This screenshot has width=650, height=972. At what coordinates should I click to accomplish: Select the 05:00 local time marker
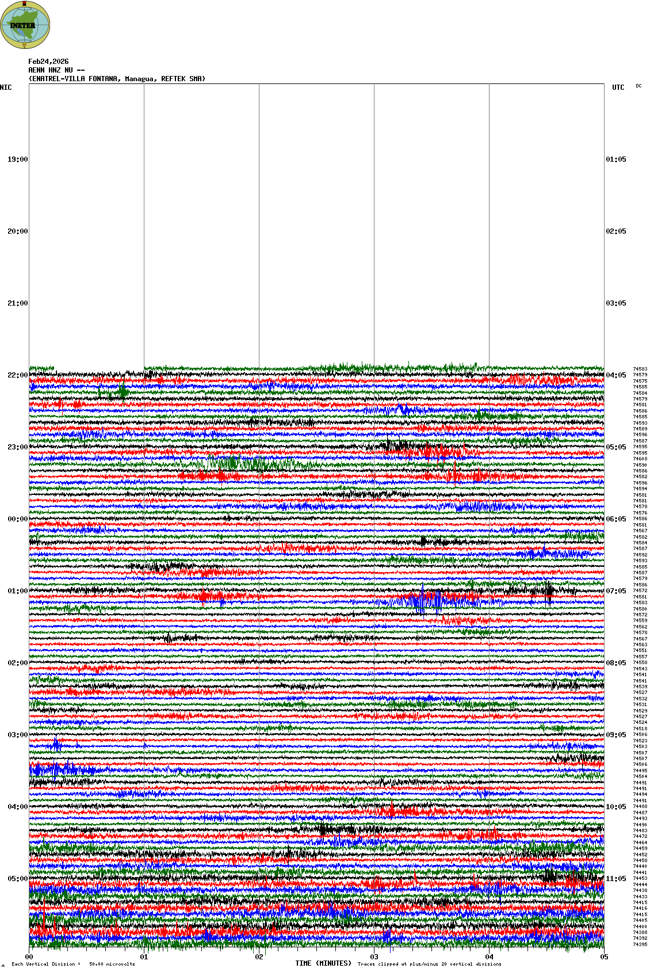[17, 879]
